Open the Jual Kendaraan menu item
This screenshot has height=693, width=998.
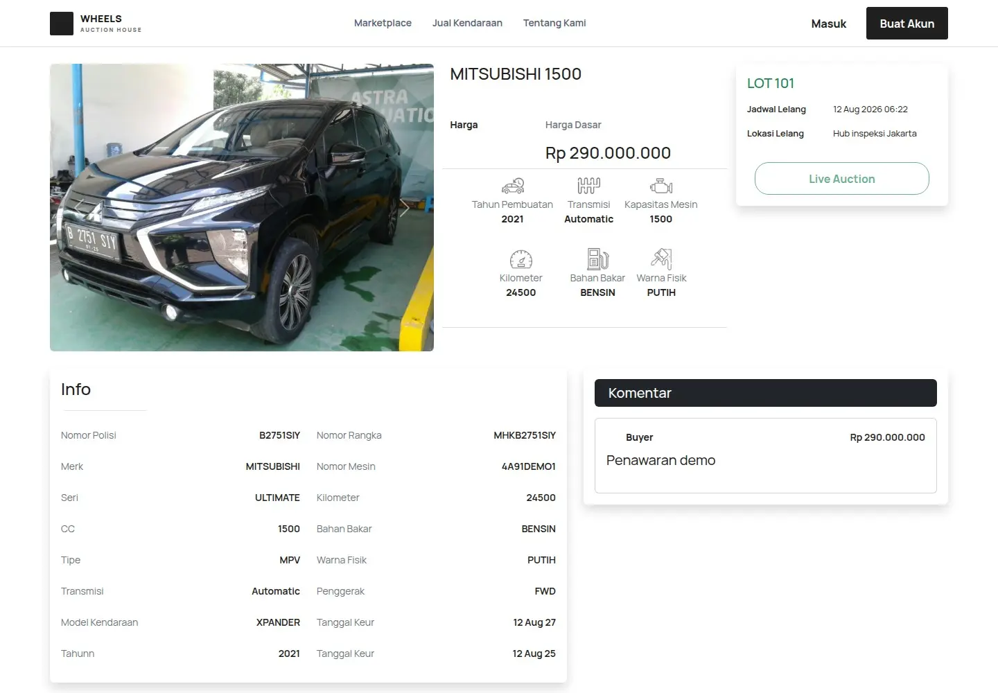click(x=467, y=23)
